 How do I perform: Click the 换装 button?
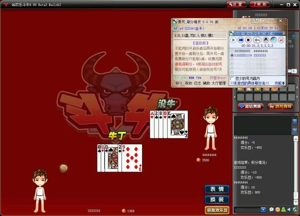pos(217,200)
